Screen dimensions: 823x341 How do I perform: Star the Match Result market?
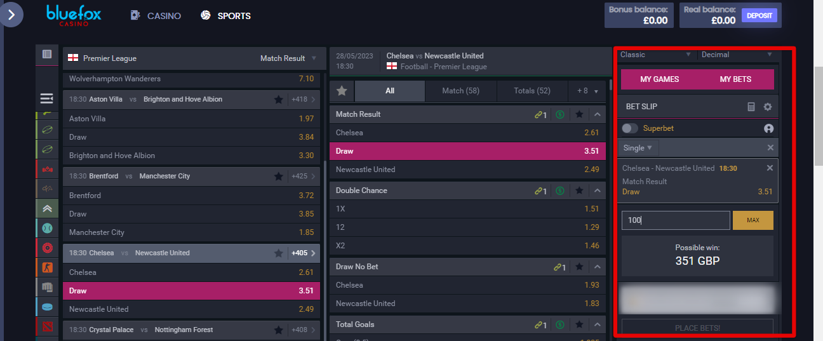click(x=579, y=114)
